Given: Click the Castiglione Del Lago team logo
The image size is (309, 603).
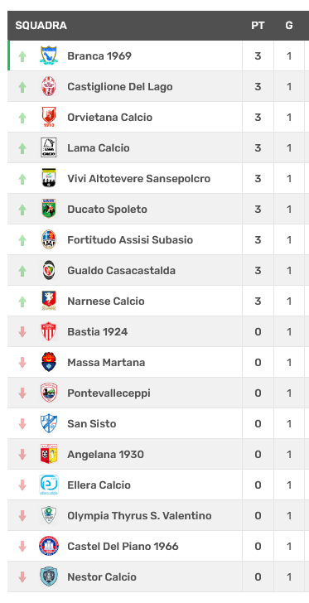Looking at the screenshot, I should (x=49, y=86).
